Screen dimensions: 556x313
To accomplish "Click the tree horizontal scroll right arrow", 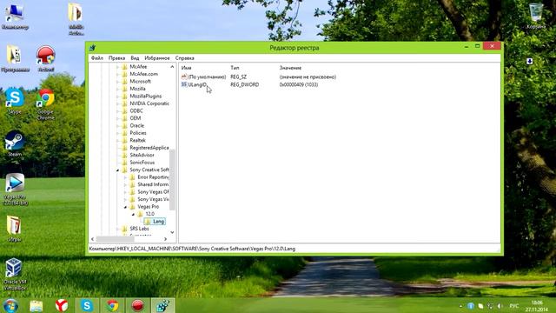I will (x=165, y=239).
